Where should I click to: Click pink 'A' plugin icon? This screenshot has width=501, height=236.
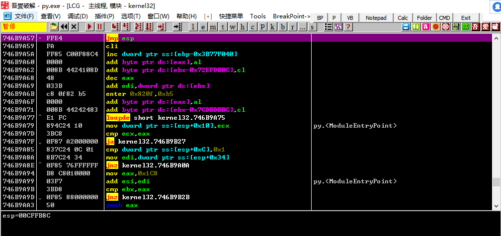(425, 27)
